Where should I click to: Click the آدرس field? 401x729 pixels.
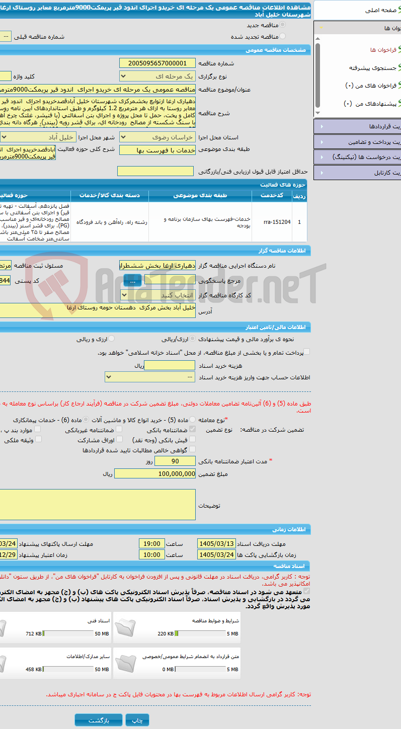pos(97,310)
